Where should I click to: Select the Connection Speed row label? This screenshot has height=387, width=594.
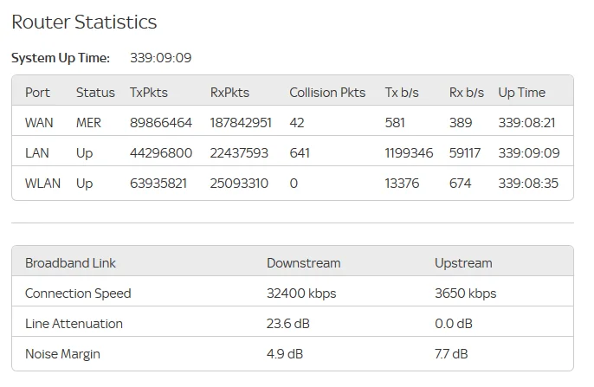click(x=78, y=293)
